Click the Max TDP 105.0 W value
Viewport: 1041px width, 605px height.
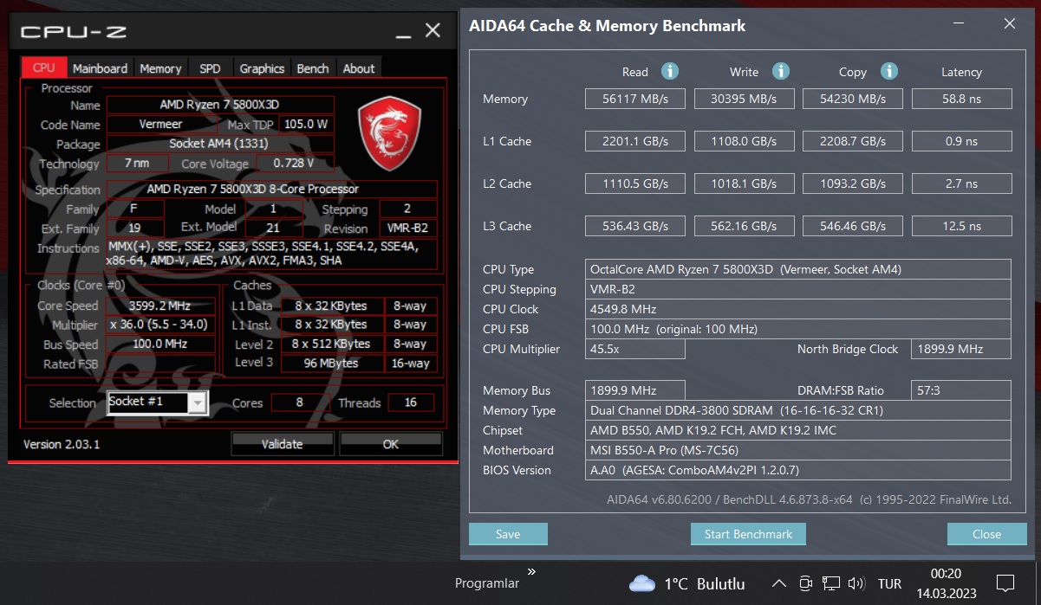tap(306, 124)
